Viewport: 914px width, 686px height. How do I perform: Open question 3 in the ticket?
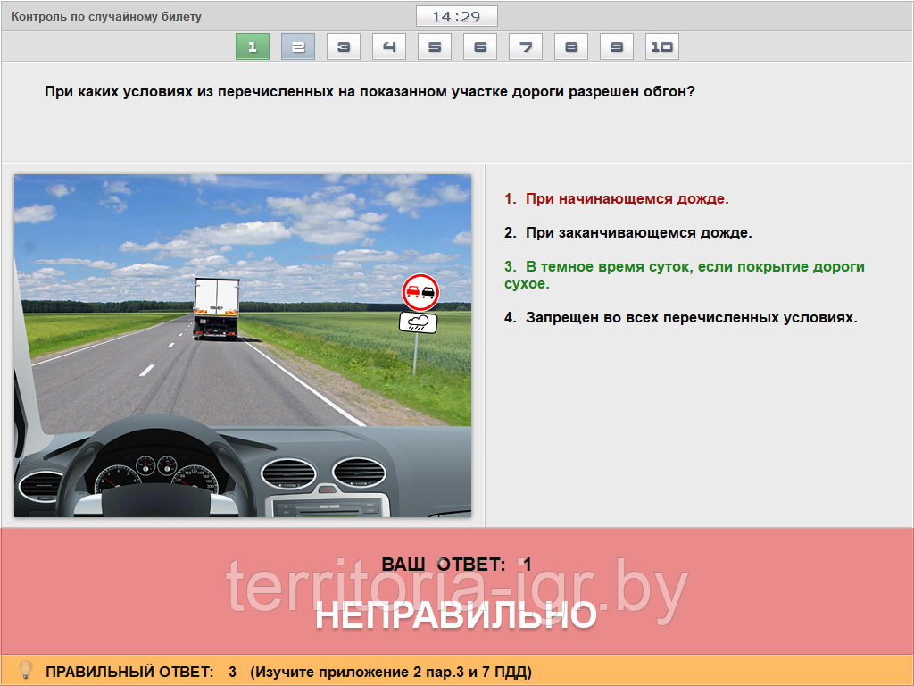coord(344,46)
